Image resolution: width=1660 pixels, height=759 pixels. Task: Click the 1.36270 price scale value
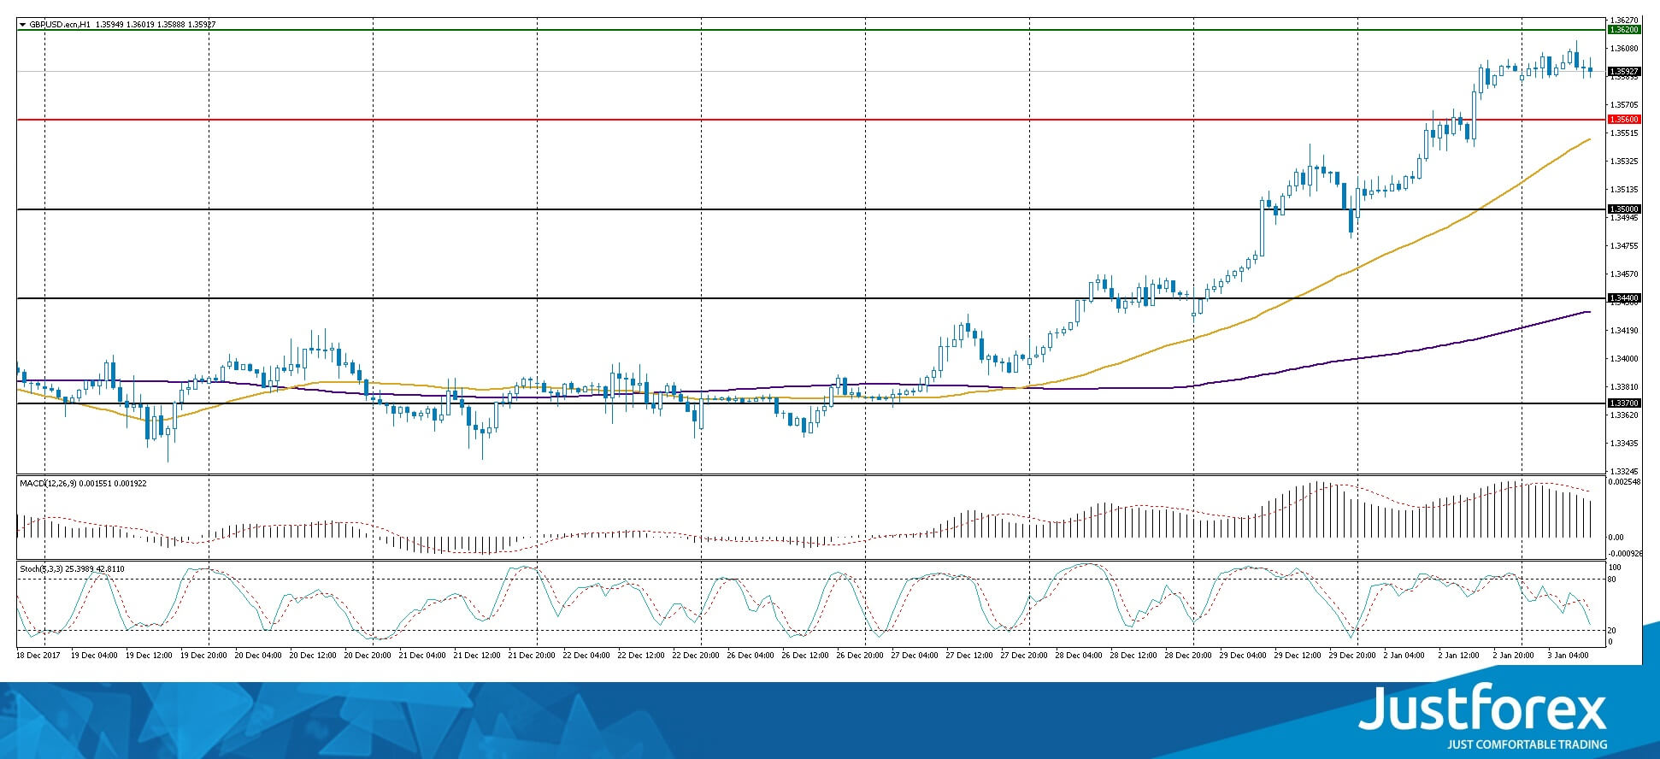pos(1624,20)
